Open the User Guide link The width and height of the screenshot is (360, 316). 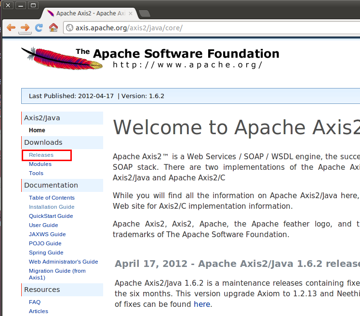tap(43, 225)
